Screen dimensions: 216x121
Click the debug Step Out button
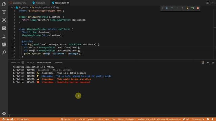pyautogui.click(x=182, y=8)
